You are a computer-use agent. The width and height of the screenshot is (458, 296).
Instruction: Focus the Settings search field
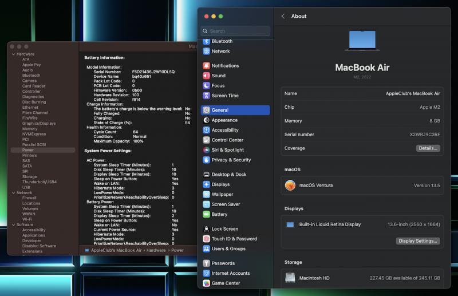pos(235,31)
